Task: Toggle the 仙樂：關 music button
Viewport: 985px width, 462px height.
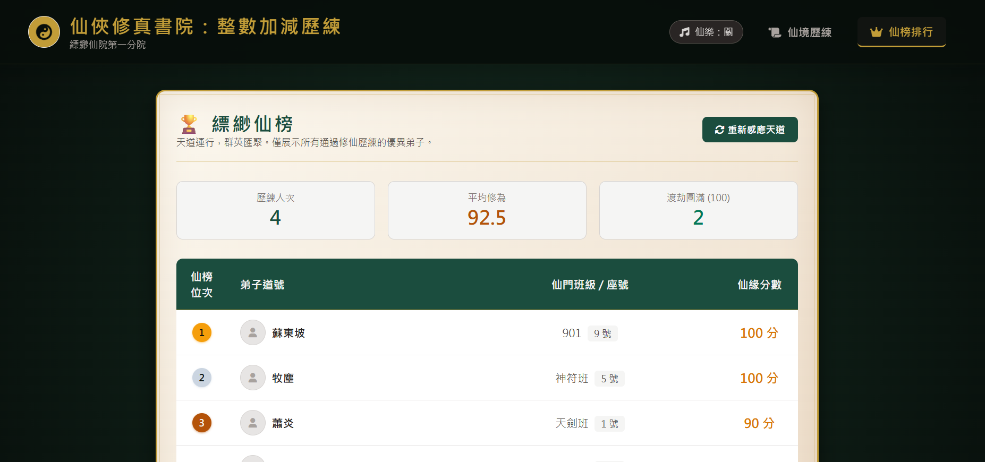Action: click(706, 32)
